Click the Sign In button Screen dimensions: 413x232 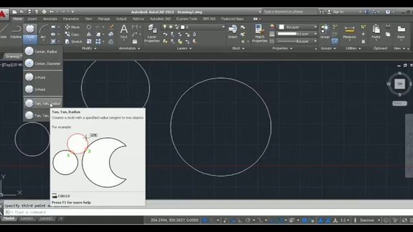335,12
